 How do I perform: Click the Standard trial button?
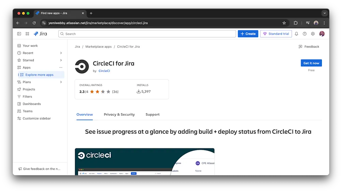coord(276,34)
